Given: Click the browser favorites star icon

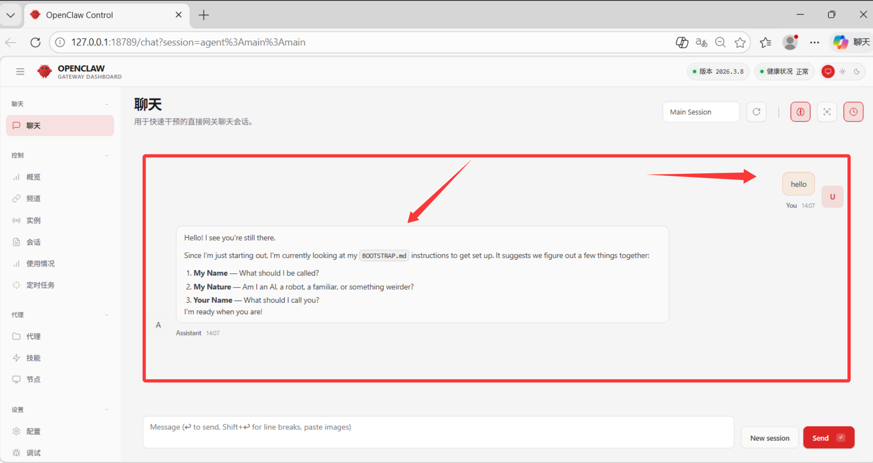Looking at the screenshot, I should 740,42.
